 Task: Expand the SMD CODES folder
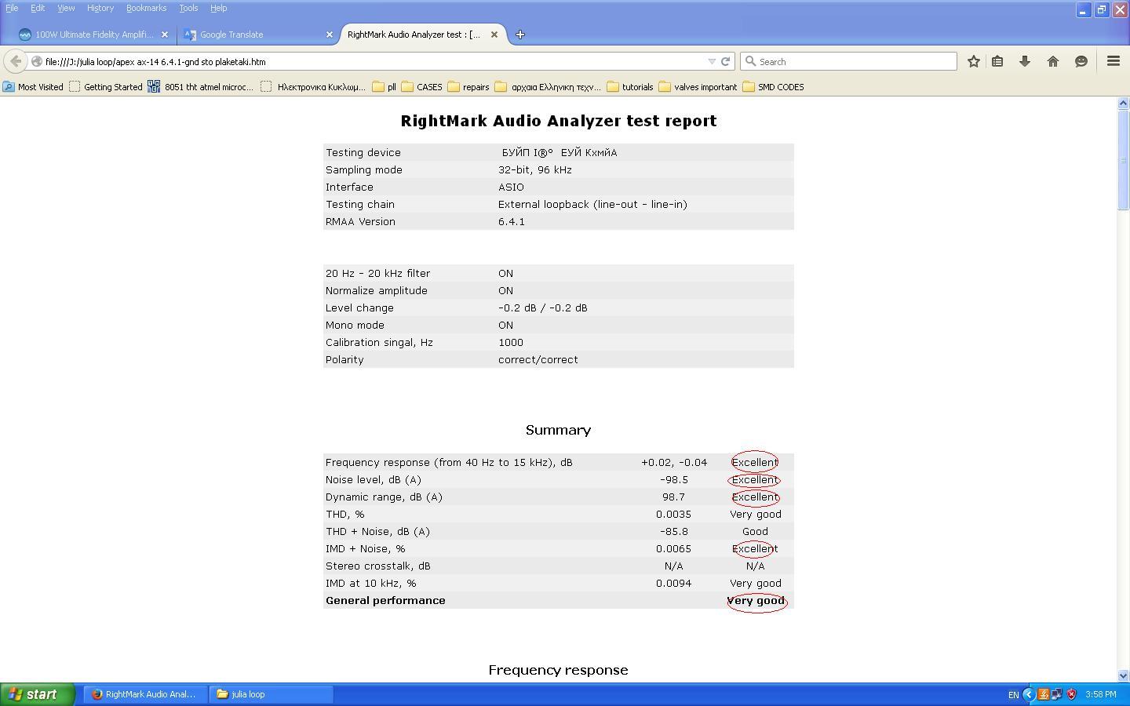[x=773, y=87]
